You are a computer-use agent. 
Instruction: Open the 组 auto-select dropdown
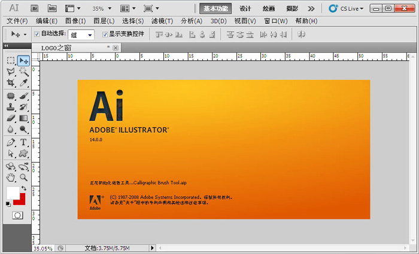click(81, 35)
